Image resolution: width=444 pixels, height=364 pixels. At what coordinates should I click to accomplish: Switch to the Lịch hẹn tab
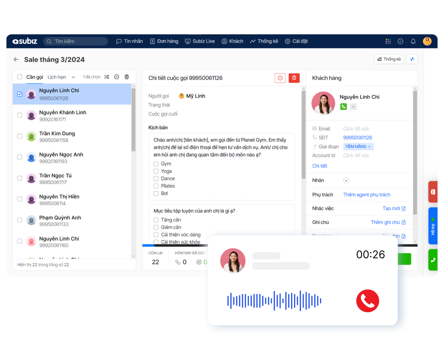pos(57,77)
